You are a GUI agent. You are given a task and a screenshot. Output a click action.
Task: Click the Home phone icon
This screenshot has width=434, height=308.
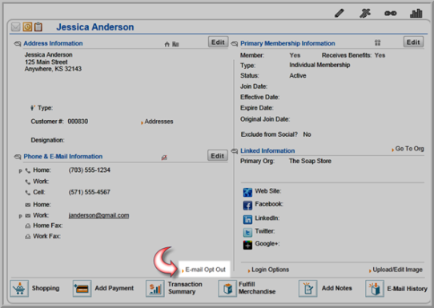pos(28,171)
